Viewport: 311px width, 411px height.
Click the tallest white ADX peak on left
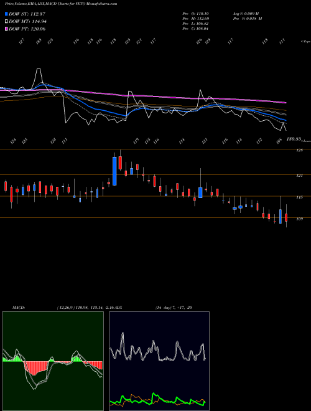tap(123, 334)
